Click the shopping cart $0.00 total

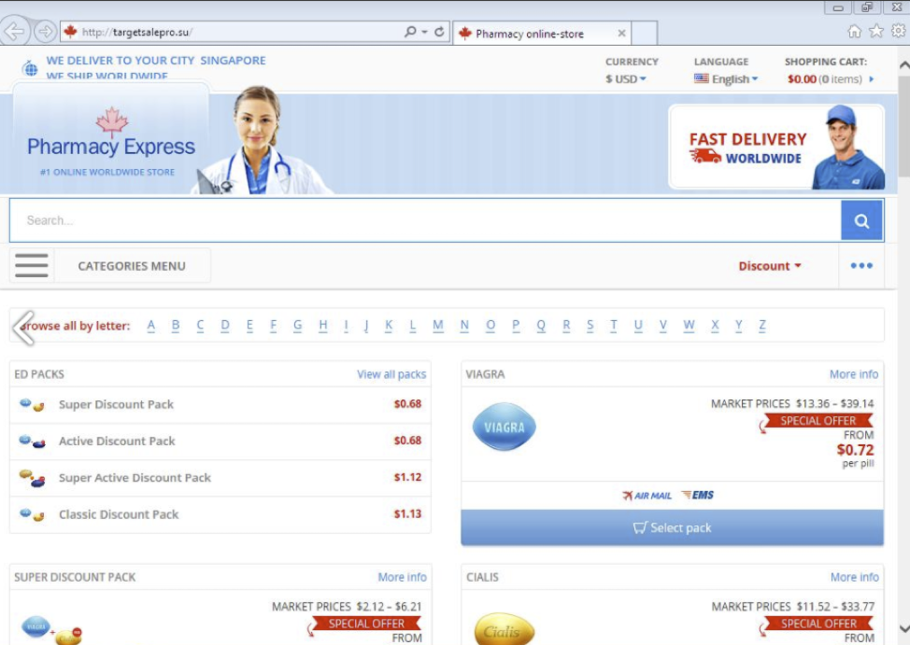point(802,79)
